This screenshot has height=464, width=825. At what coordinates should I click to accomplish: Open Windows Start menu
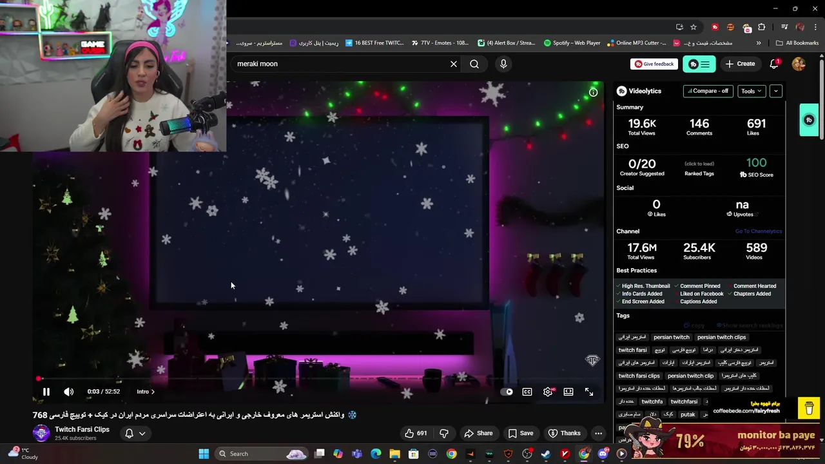coord(204,454)
